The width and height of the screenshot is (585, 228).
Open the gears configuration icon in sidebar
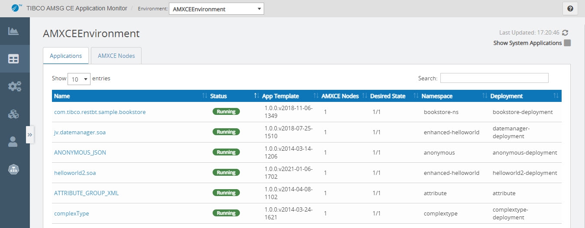(15, 86)
